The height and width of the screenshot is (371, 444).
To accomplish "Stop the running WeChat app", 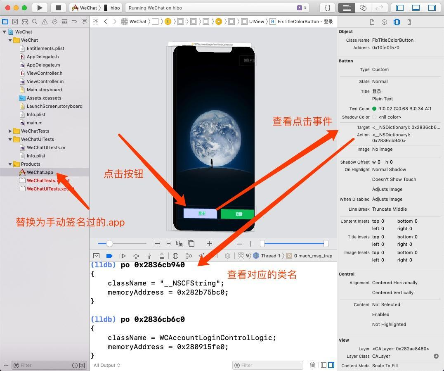I will click(x=58, y=7).
